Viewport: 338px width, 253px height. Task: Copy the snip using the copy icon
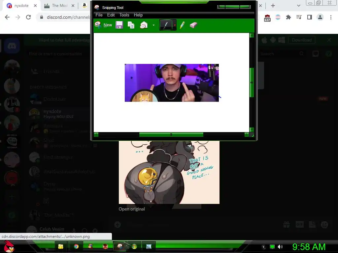tap(131, 25)
